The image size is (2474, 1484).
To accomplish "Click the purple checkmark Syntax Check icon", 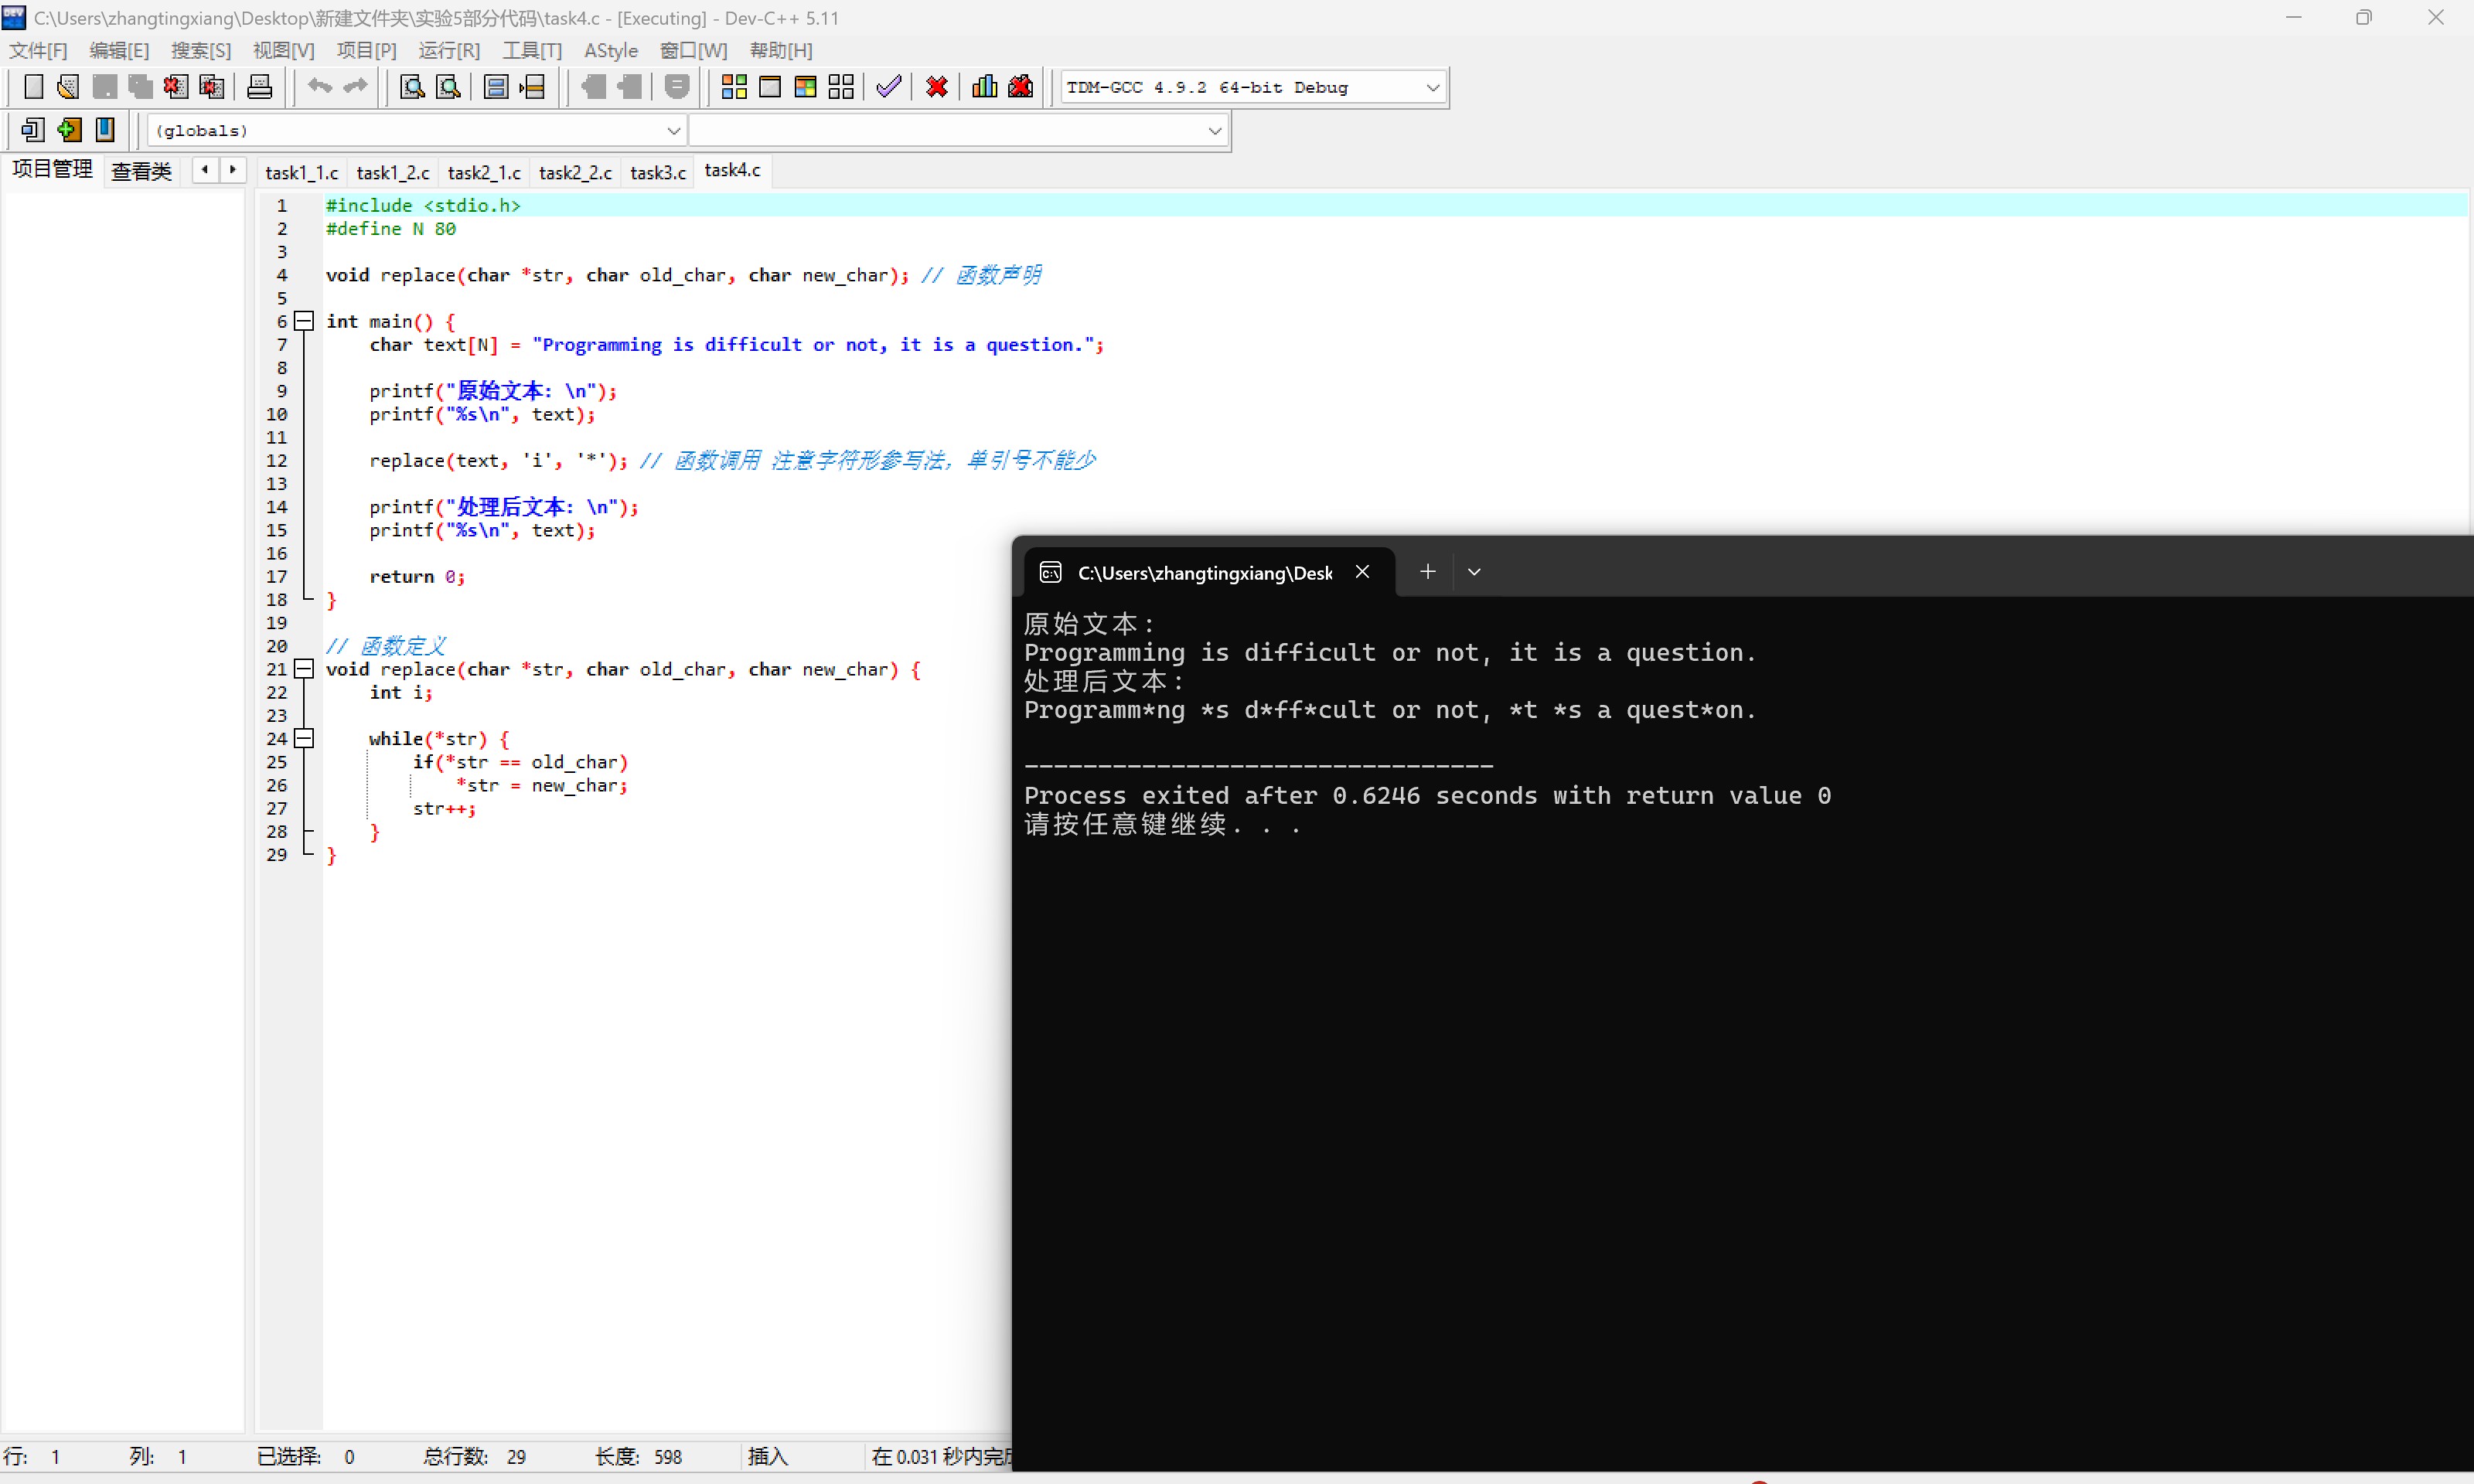I will point(888,87).
